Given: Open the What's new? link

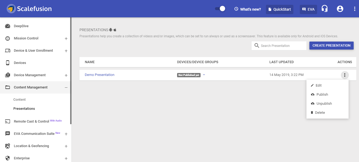Looking at the screenshot, I should pos(248,9).
